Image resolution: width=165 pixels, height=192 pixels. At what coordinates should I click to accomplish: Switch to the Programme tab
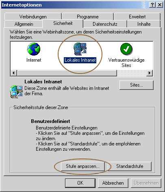tap(88, 17)
